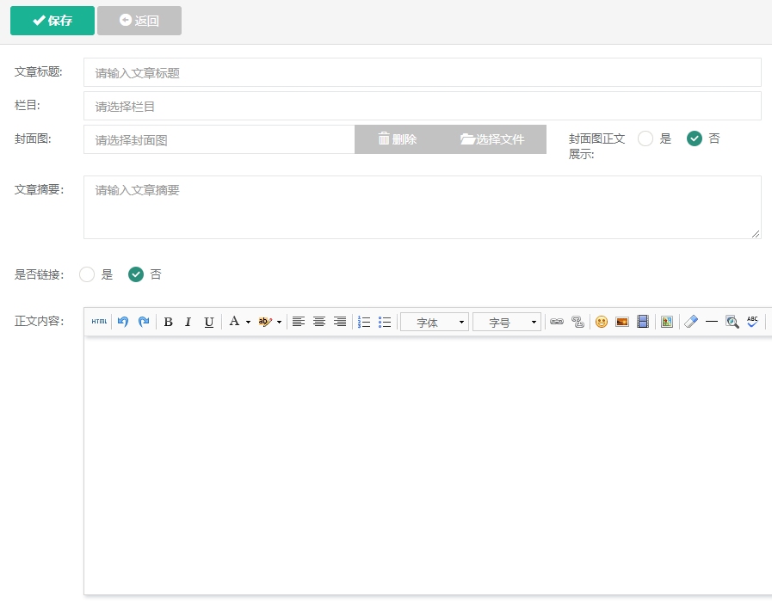The height and width of the screenshot is (603, 772).
Task: Insert a bulleted list
Action: [x=385, y=322]
